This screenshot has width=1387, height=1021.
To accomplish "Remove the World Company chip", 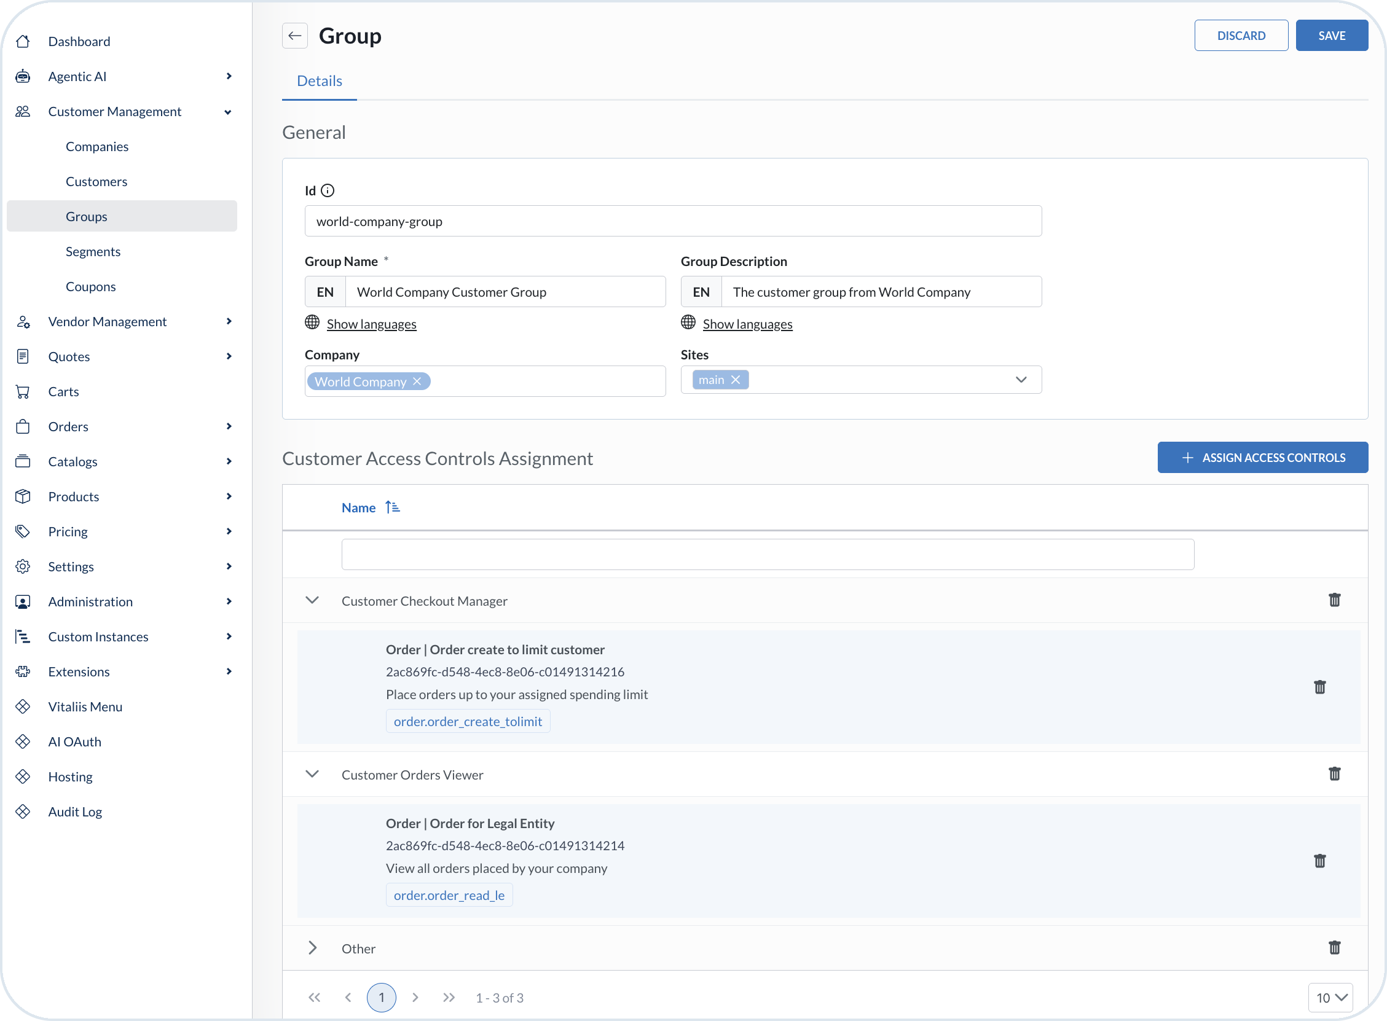I will click(417, 381).
